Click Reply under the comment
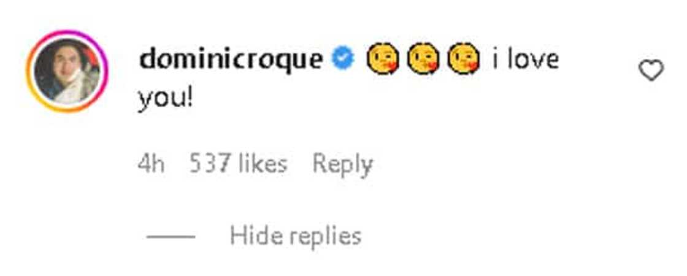 tap(342, 164)
